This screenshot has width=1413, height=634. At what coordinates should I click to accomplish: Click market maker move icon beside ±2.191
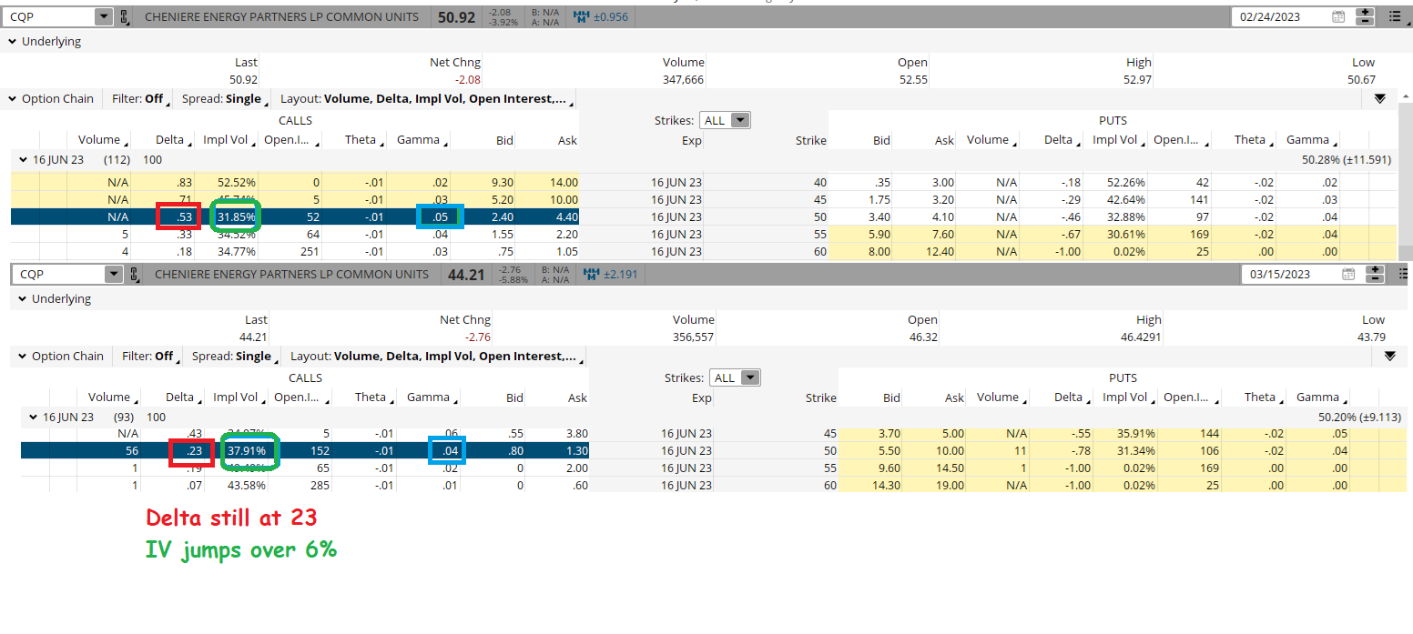point(593,274)
